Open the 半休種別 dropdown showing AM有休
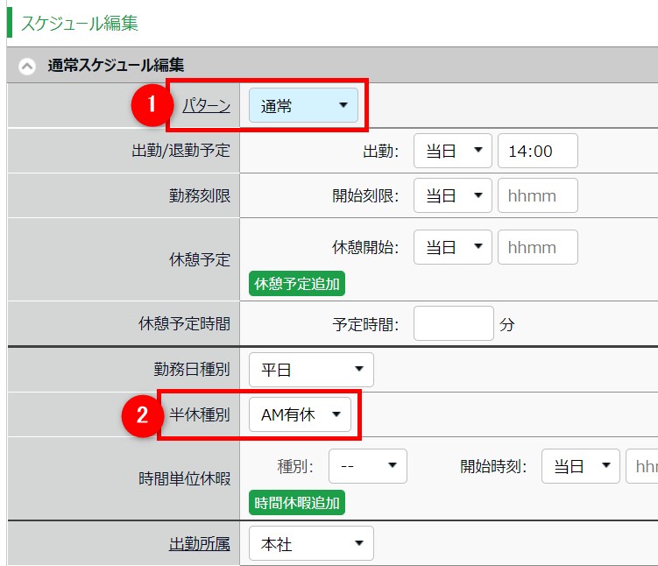This screenshot has width=658, height=566. click(x=300, y=415)
